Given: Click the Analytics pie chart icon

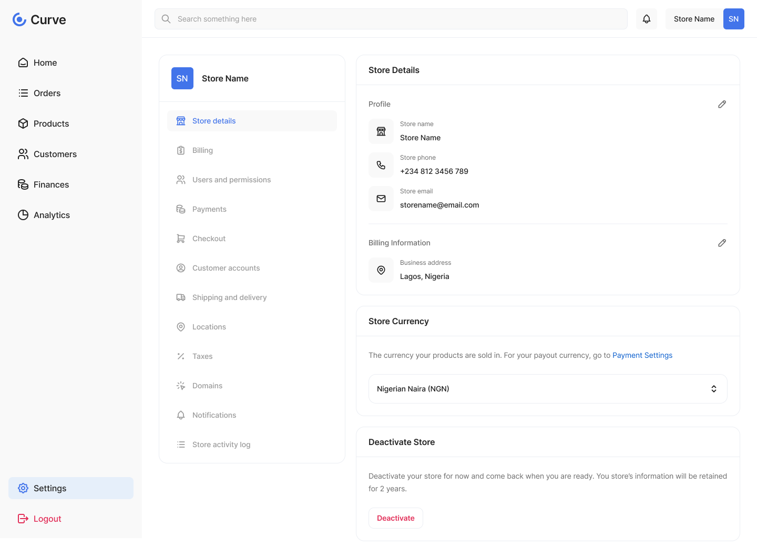Looking at the screenshot, I should [23, 215].
